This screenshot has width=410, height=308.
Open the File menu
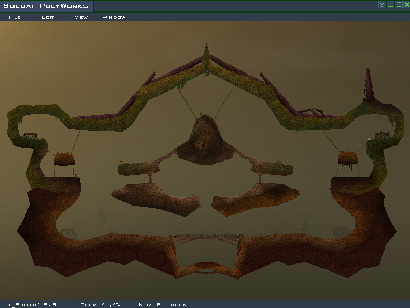tap(15, 17)
